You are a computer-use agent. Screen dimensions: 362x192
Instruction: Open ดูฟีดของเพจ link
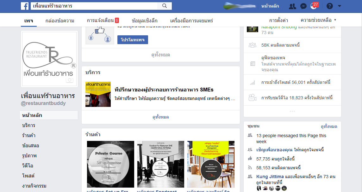coord(273,58)
